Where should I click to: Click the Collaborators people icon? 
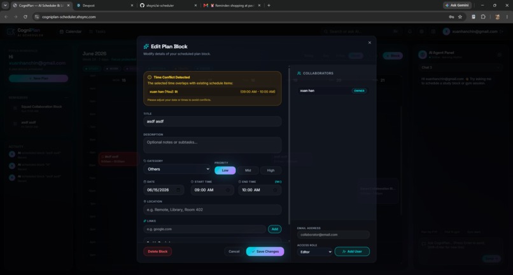299,73
